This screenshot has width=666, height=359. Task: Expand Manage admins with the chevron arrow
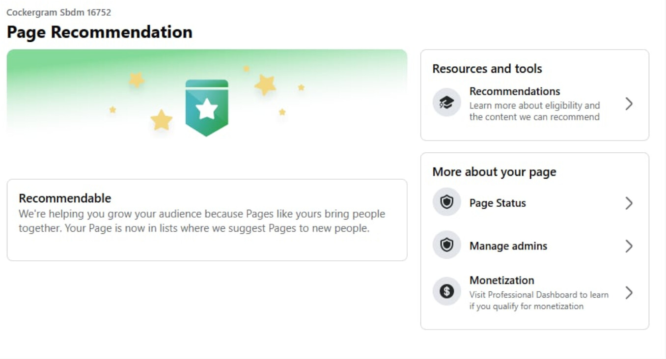(629, 246)
